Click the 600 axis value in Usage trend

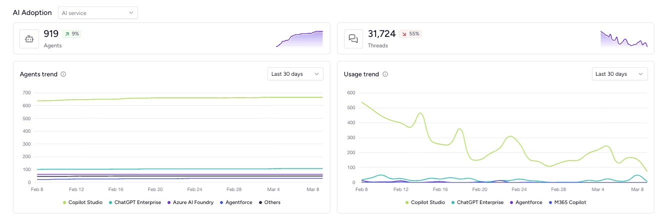coord(350,93)
